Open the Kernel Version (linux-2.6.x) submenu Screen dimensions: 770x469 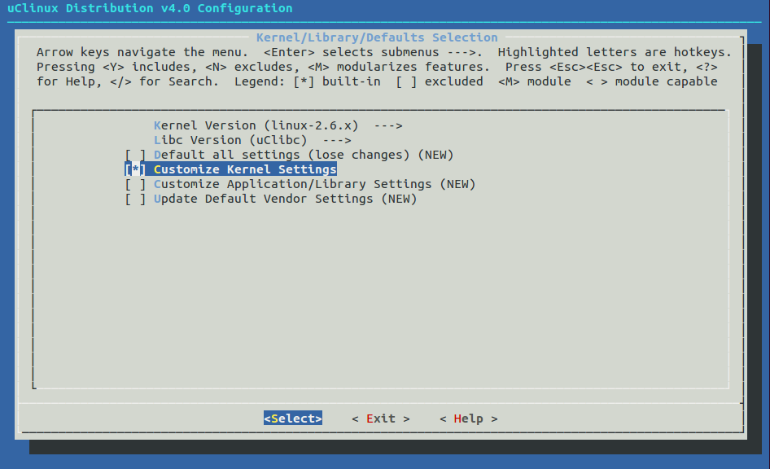point(278,125)
